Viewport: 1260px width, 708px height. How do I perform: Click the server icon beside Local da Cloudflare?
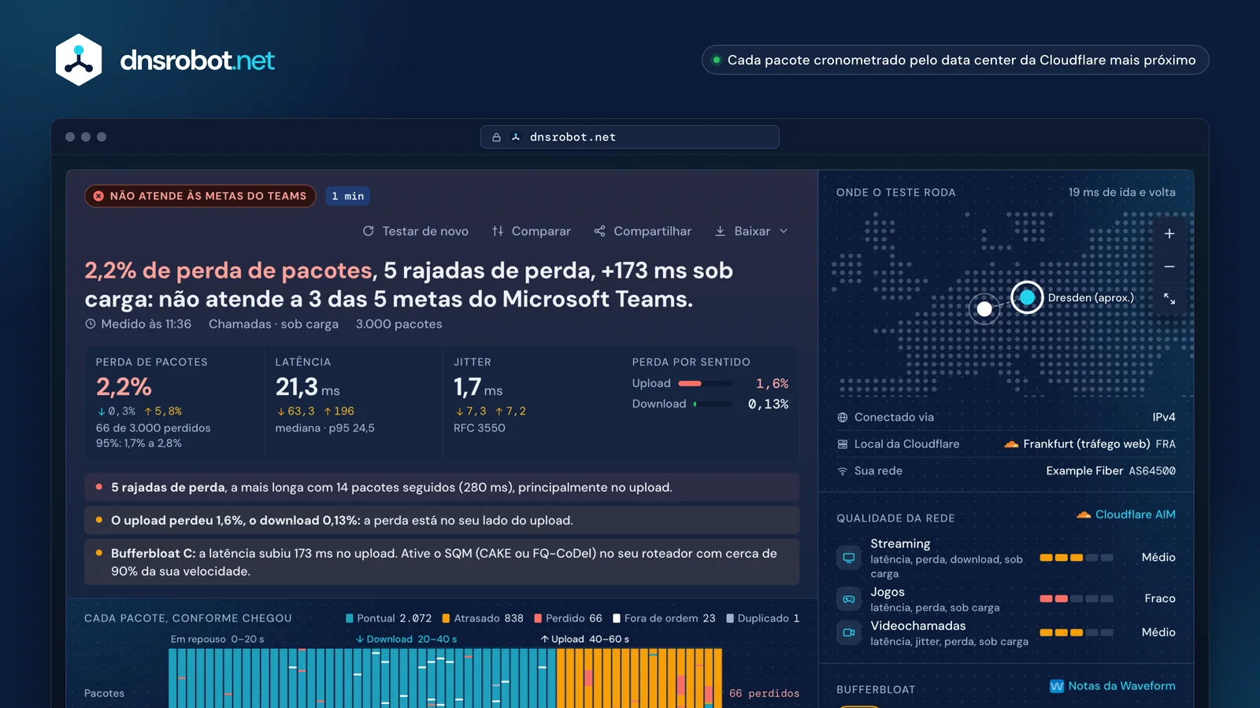click(843, 444)
